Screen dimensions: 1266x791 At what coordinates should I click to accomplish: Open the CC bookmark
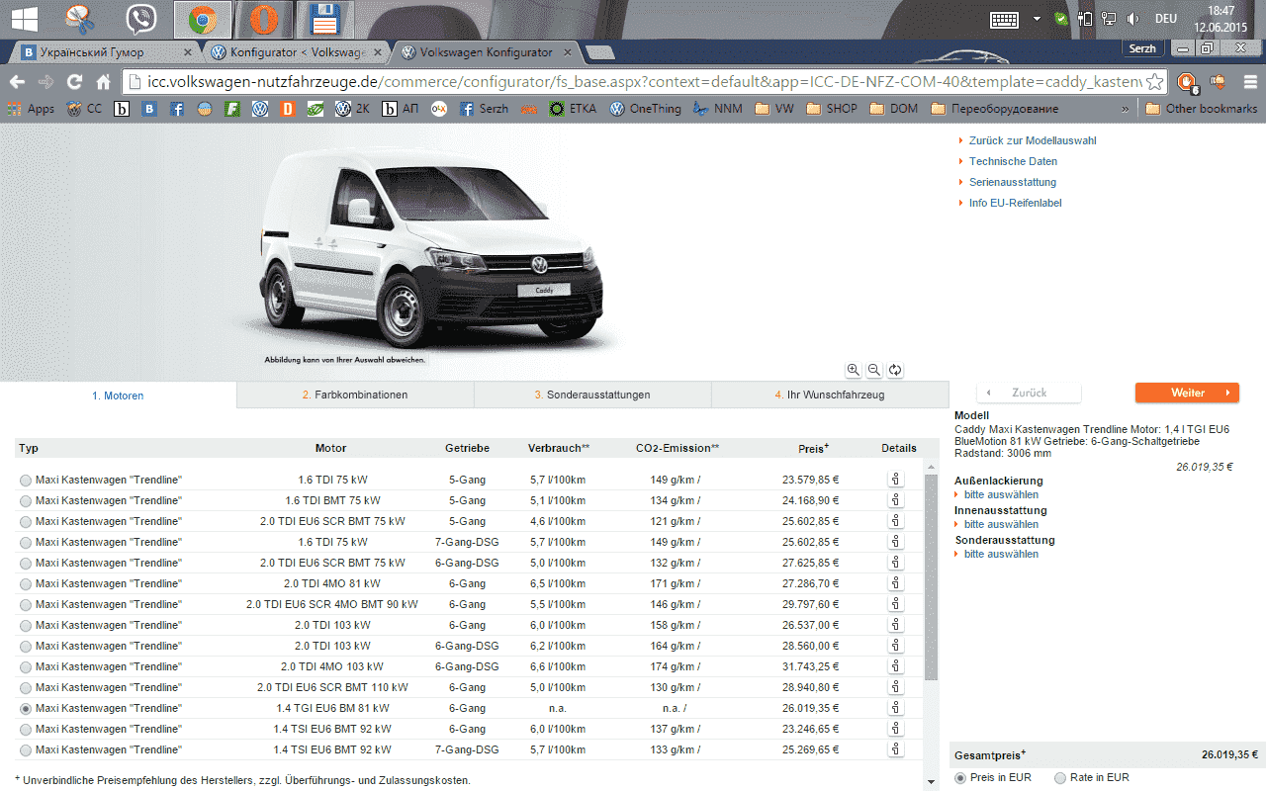click(84, 109)
